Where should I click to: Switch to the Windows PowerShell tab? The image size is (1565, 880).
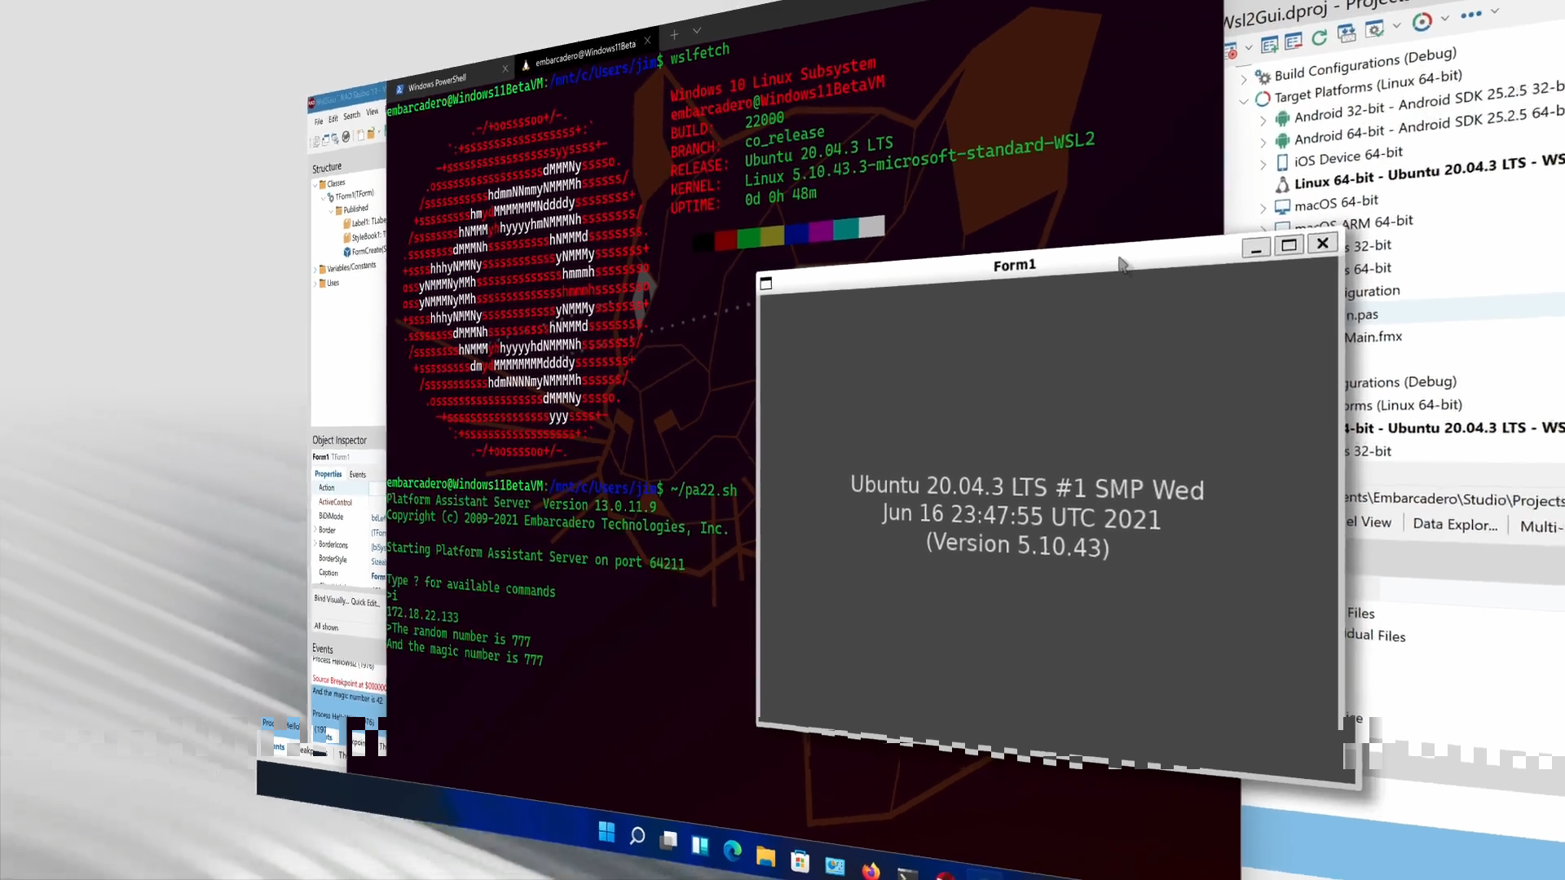coord(437,83)
